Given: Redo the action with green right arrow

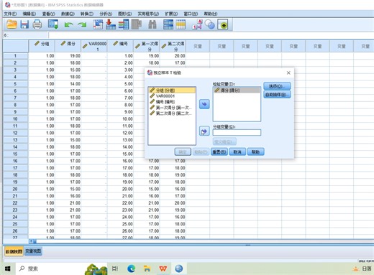Looking at the screenshot, I should [82, 24].
